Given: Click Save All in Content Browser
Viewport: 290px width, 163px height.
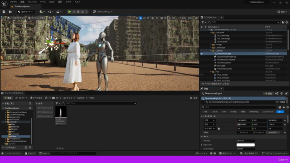Looking at the screenshot, I should point(36,98).
